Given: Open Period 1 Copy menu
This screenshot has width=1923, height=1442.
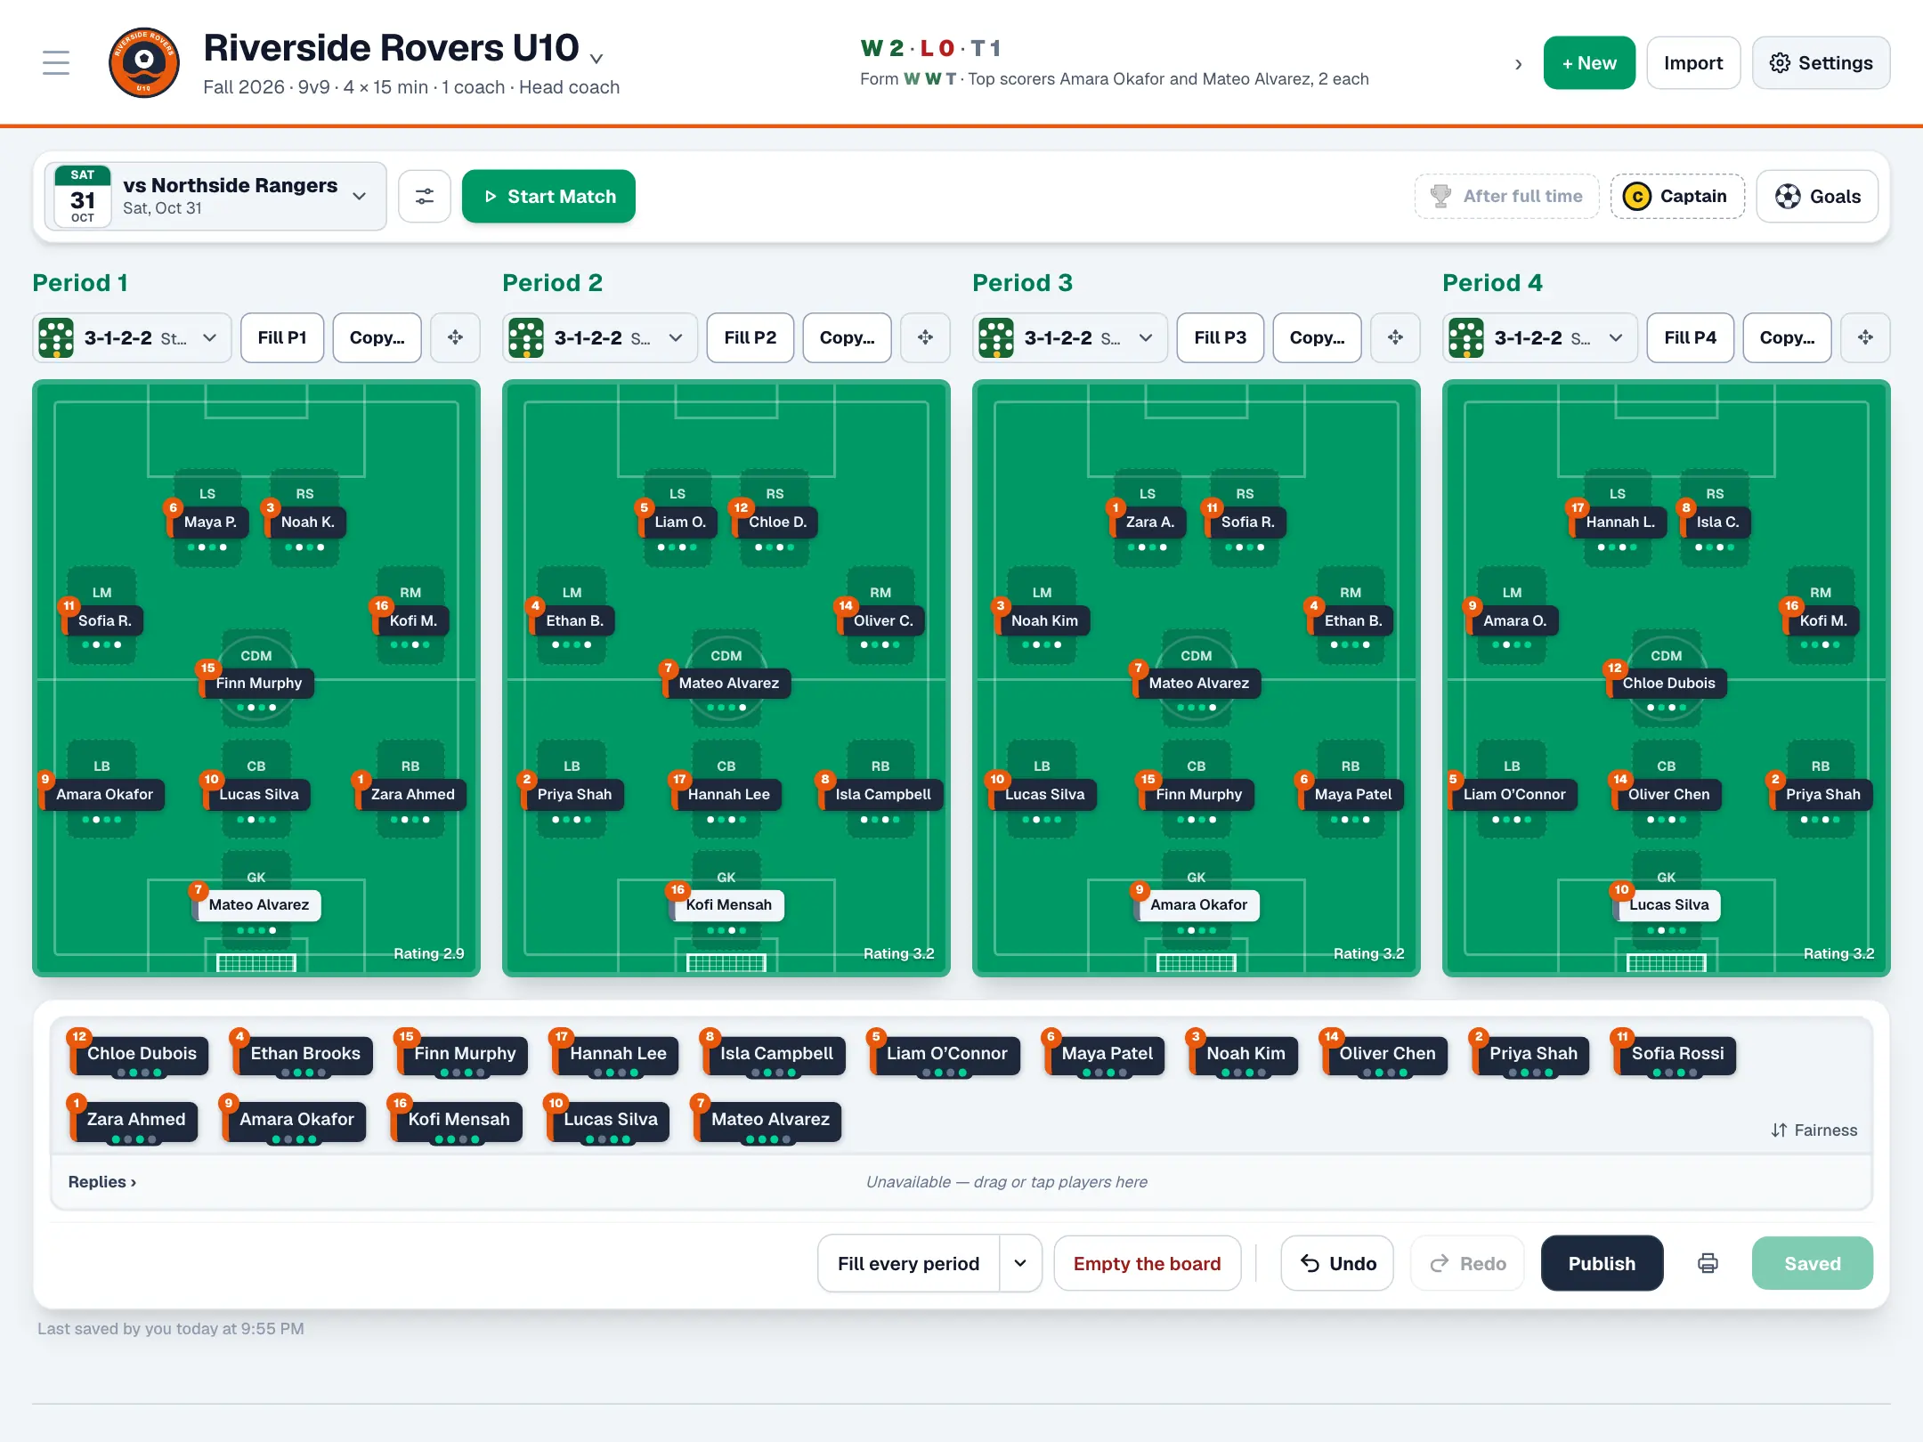Looking at the screenshot, I should 377,337.
